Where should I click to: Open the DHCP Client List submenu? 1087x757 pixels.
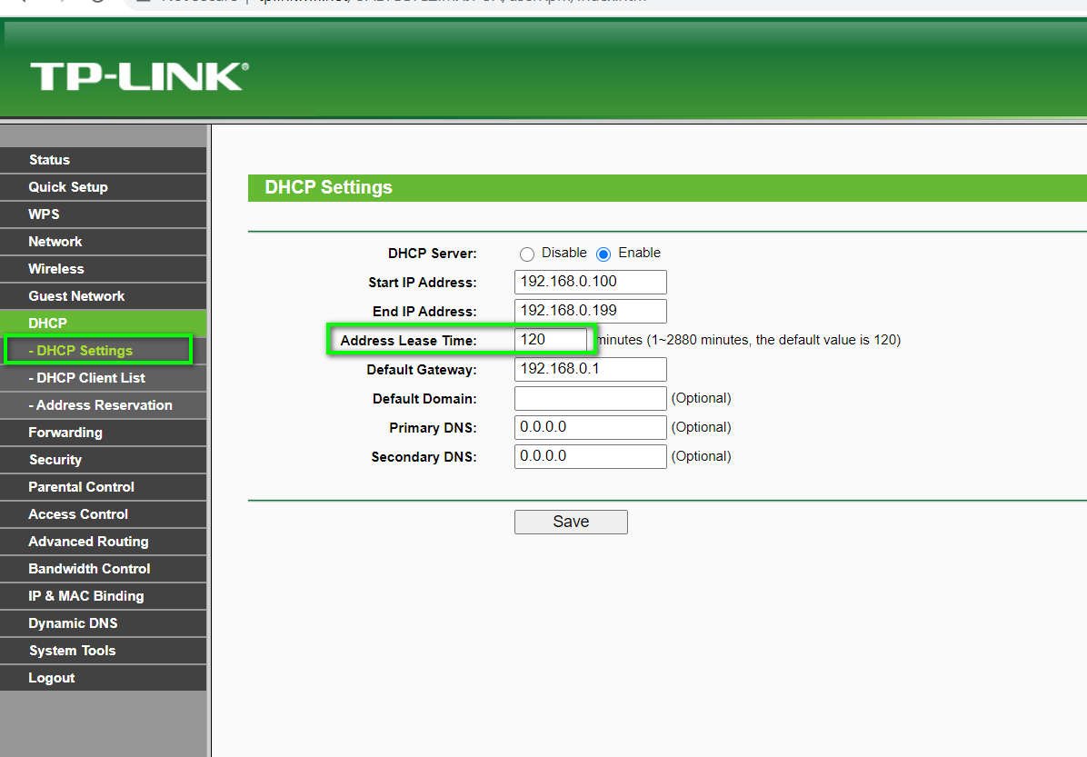[86, 378]
